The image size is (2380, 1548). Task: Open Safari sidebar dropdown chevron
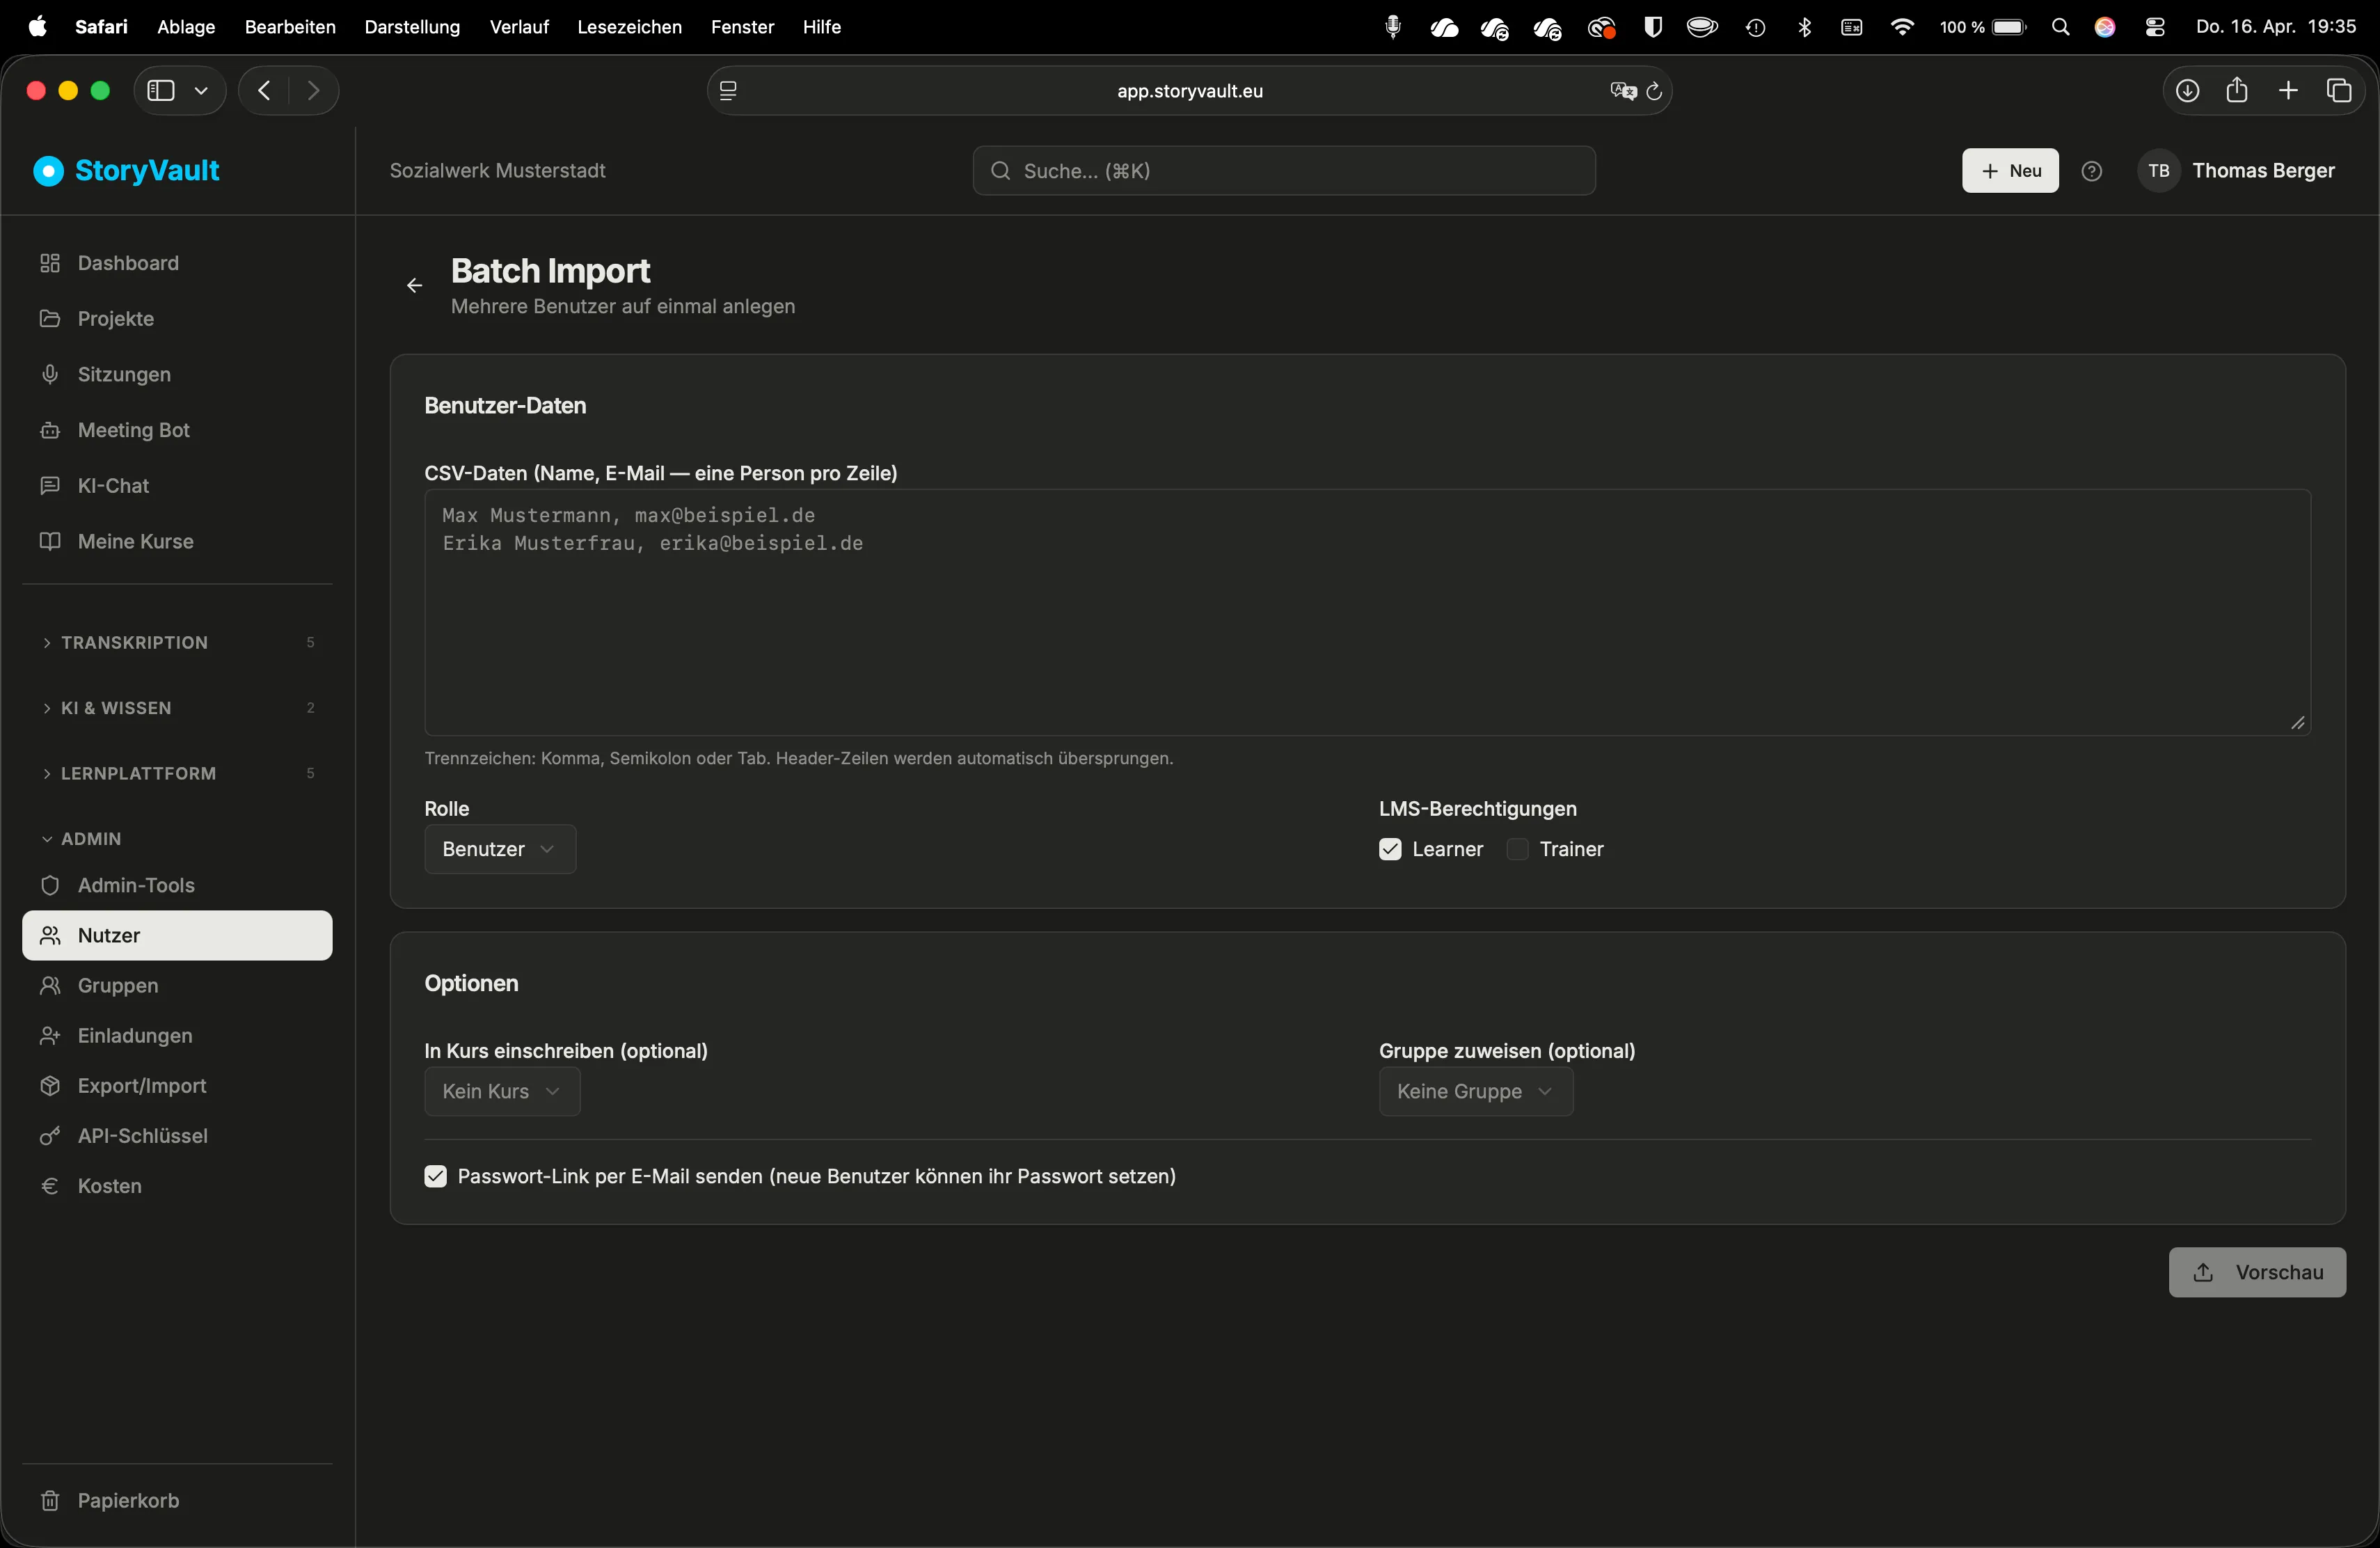point(201,91)
